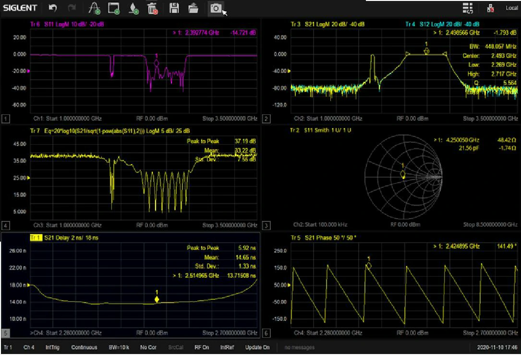Add a marker using the marker-plus icon
Viewport: 521px width, 355px height.
133,9
